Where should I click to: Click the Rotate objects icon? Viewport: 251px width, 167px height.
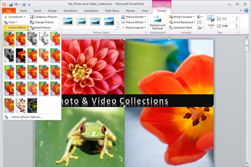click(200, 28)
